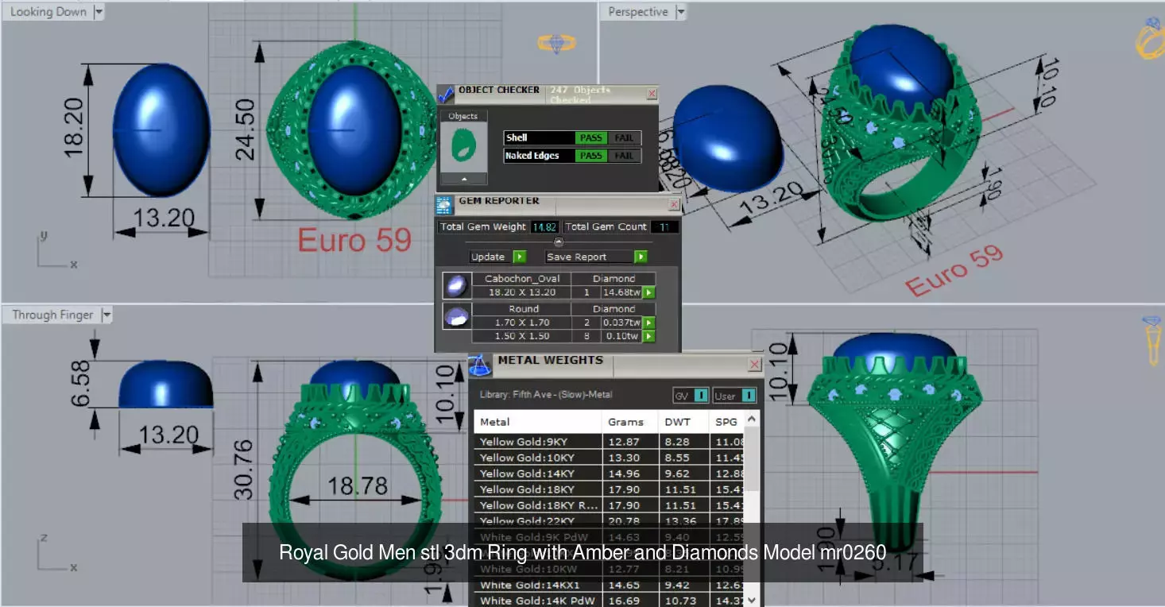The width and height of the screenshot is (1165, 607).
Task: Click the Perspective viewport title
Action: point(638,12)
